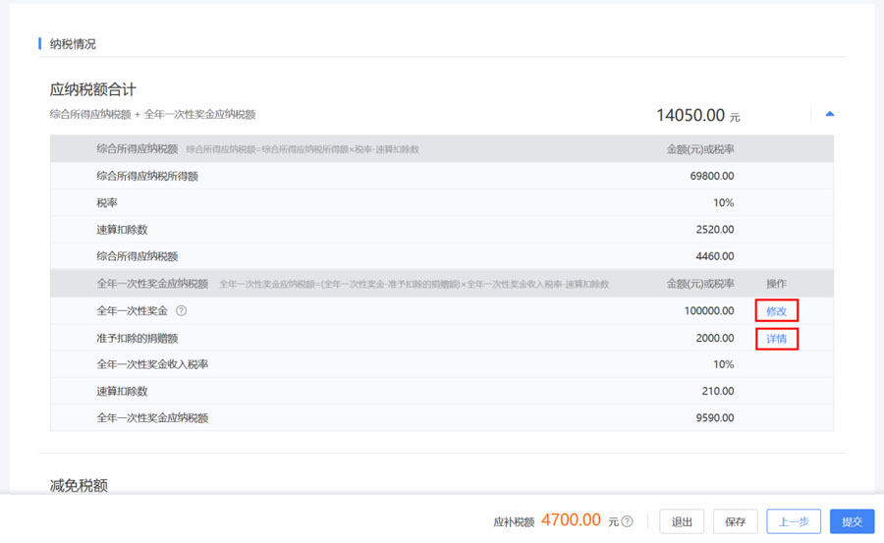Click help icon beside 全年一次性奖金

(181, 311)
